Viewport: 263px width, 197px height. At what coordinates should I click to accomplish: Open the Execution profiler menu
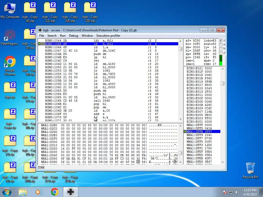(x=108, y=35)
